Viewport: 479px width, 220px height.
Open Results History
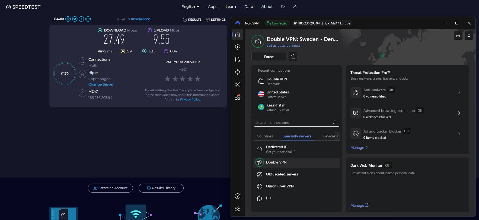pyautogui.click(x=161, y=188)
